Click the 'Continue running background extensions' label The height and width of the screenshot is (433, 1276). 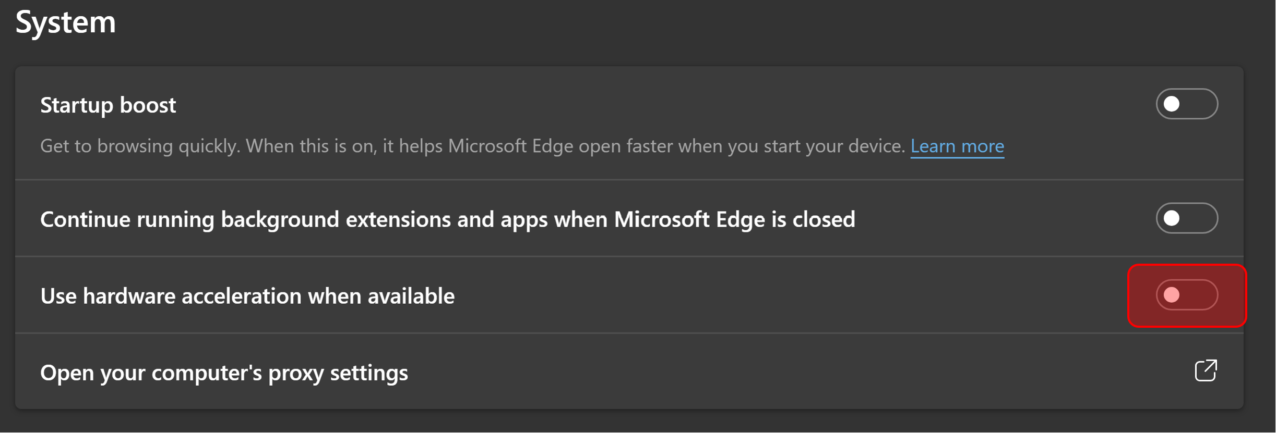pos(448,219)
